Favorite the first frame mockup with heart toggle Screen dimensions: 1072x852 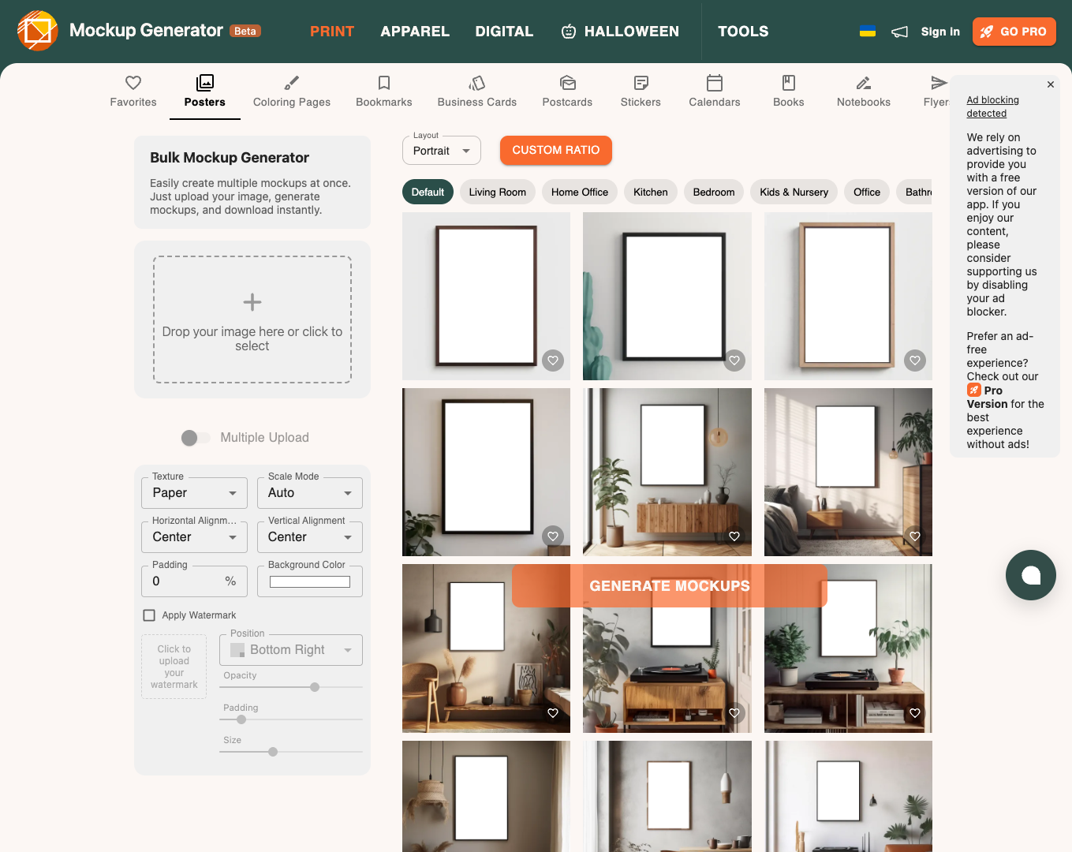552,360
